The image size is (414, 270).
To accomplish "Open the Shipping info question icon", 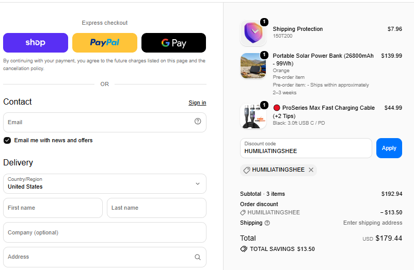I will (x=267, y=223).
